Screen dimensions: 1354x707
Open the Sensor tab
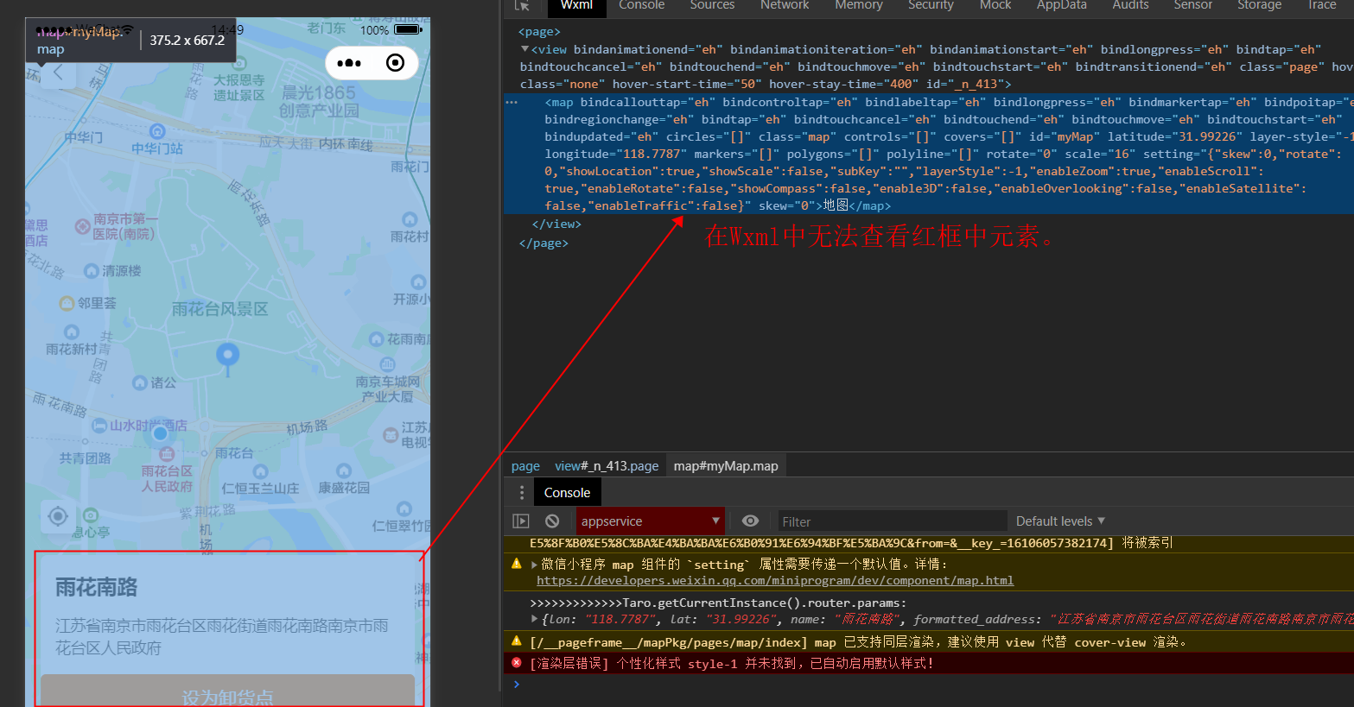coord(1192,5)
